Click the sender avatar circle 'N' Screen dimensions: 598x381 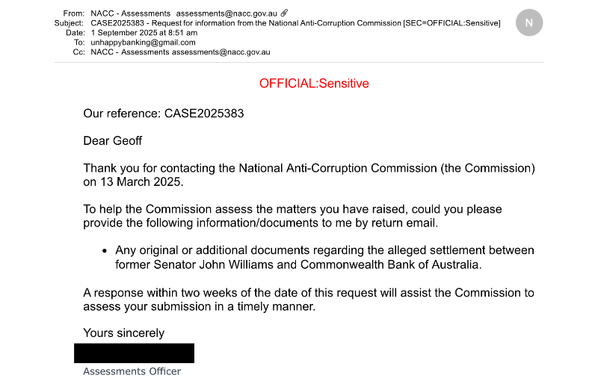pos(529,23)
